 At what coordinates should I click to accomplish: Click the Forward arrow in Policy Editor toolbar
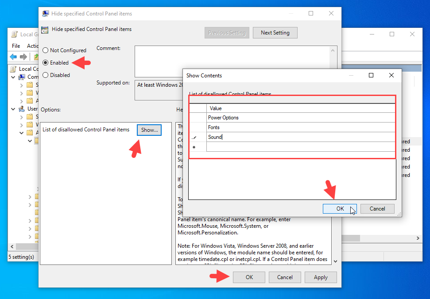(x=23, y=57)
